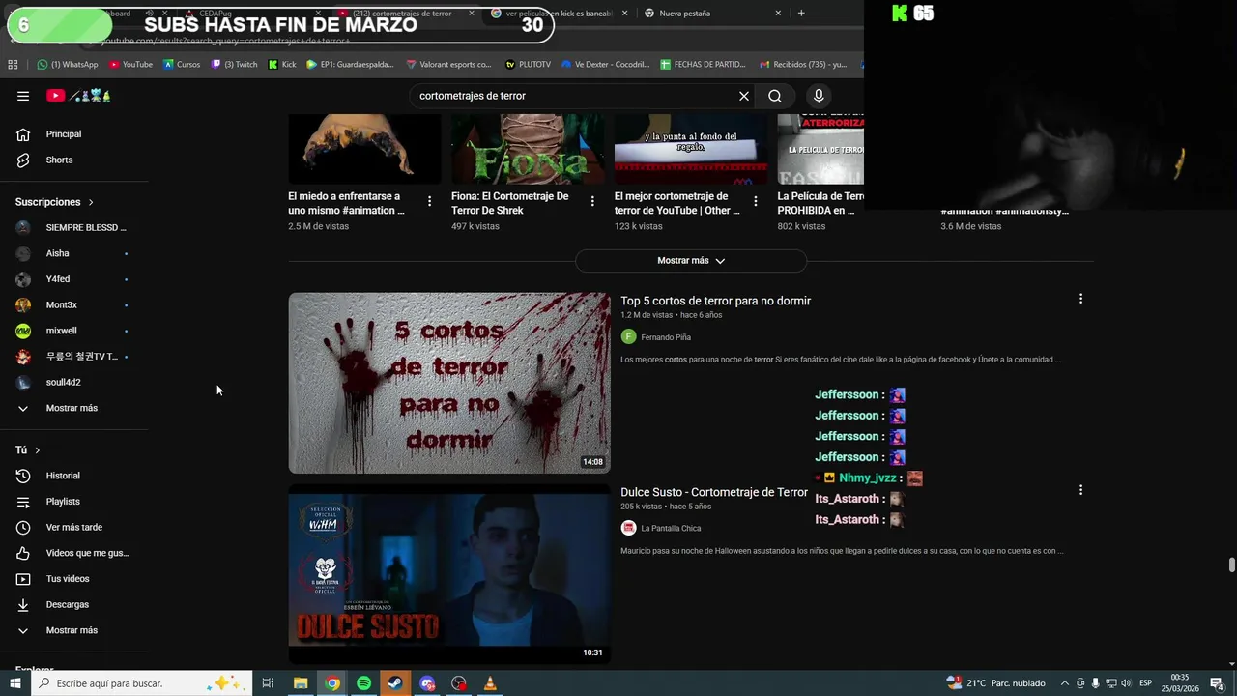1237x696 pixels.
Task: Open the soull4d2 subscription channel
Action: pos(74,382)
